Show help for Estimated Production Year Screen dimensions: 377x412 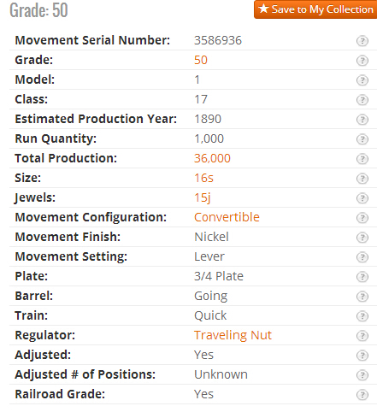362,120
